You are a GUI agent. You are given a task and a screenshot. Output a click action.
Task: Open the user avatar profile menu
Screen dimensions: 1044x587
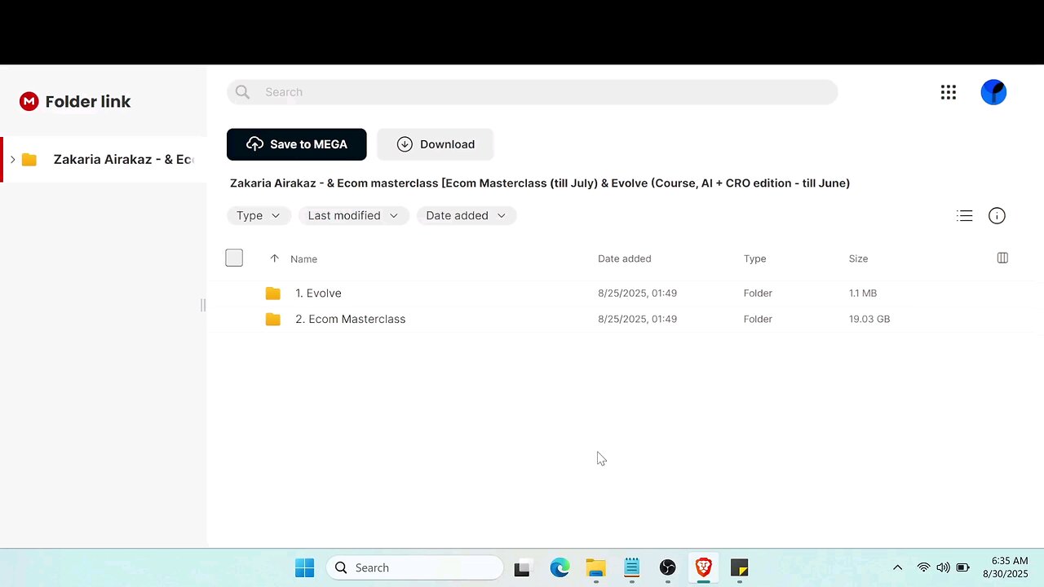pyautogui.click(x=993, y=92)
